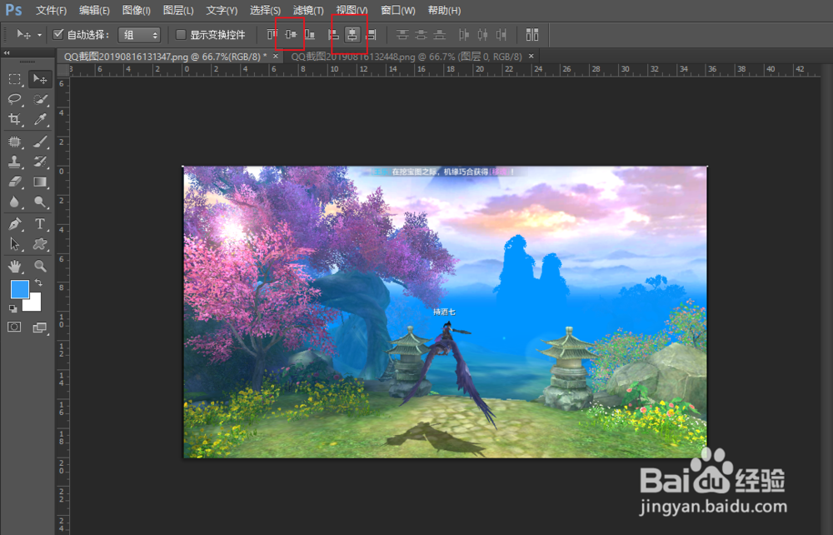
Task: Select the Brush tool
Action: coord(40,142)
